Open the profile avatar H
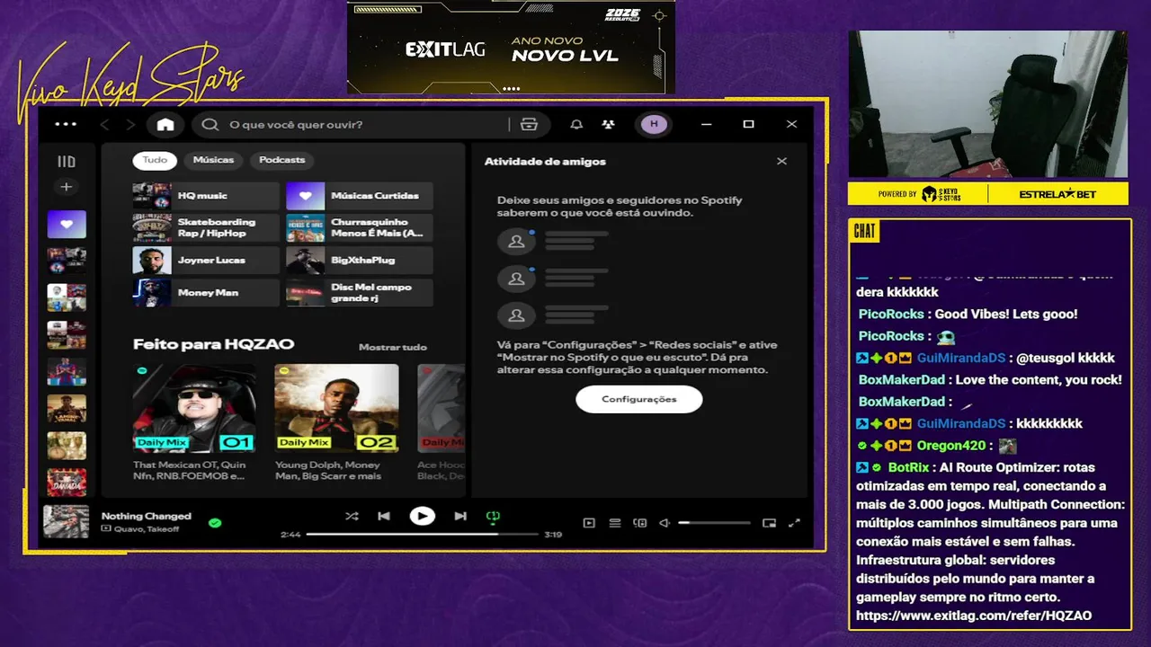 654,124
